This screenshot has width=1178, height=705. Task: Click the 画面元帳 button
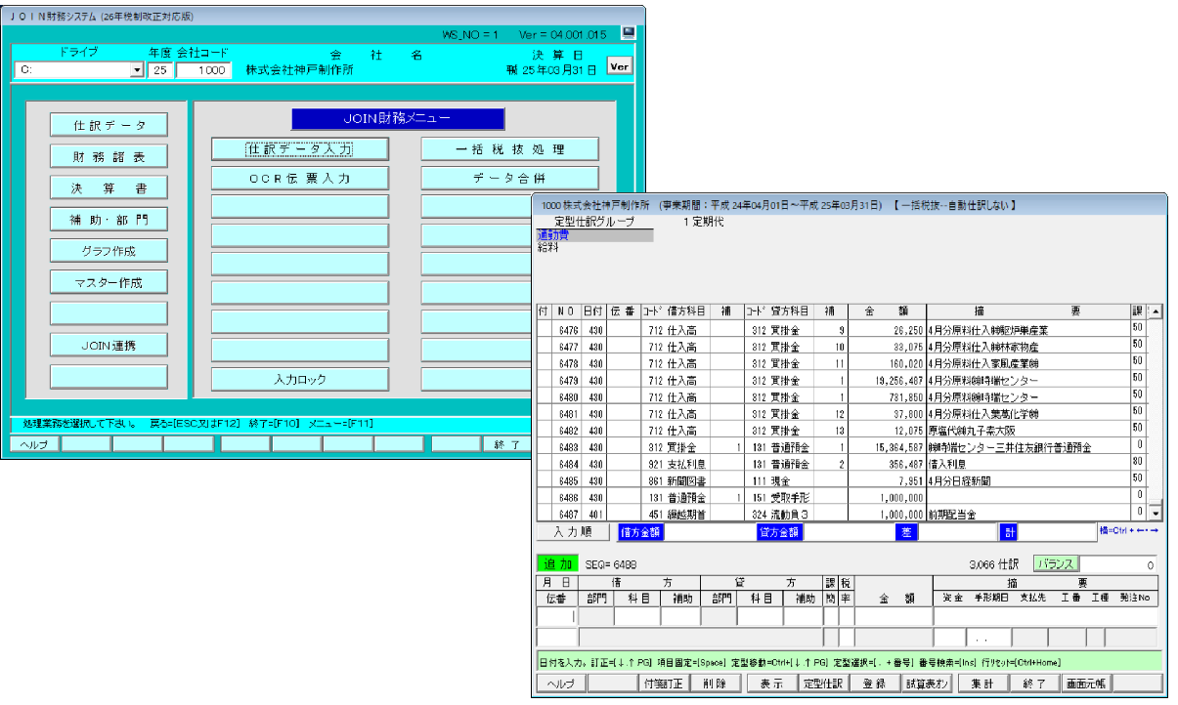pos(1085,684)
